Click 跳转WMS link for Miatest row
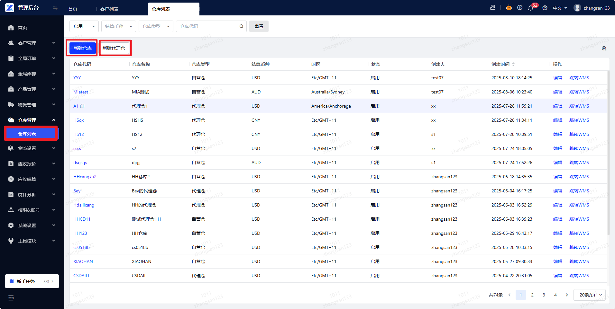The height and width of the screenshot is (309, 615). [579, 92]
